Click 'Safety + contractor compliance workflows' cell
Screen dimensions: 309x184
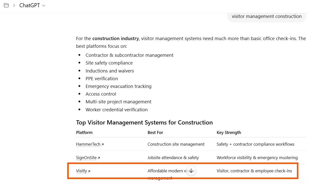tap(255, 144)
